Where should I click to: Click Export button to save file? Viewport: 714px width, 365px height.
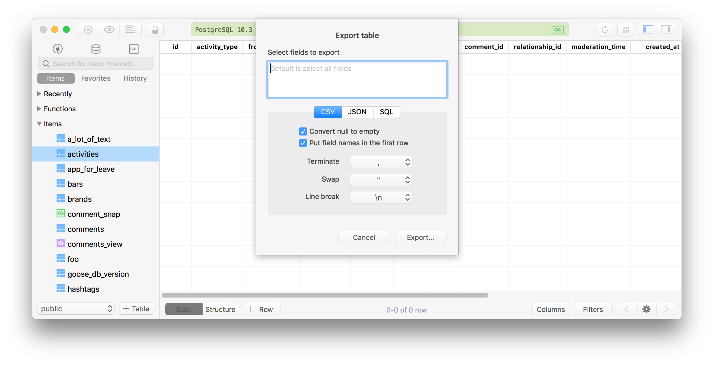(x=420, y=237)
